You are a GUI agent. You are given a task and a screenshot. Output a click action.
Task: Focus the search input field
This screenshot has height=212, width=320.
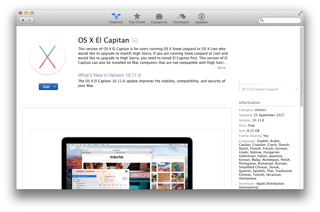pos(279,20)
